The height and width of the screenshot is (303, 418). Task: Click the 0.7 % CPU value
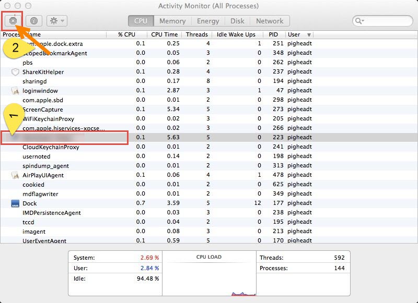coord(141,203)
